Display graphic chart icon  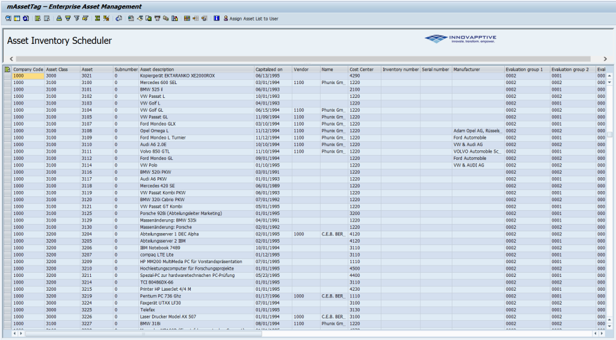174,19
